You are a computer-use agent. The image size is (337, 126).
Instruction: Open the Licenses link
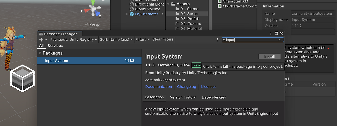click(x=209, y=87)
